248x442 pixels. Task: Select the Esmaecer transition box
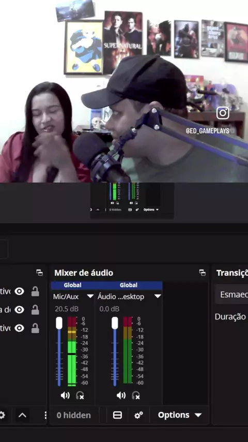coord(231,294)
